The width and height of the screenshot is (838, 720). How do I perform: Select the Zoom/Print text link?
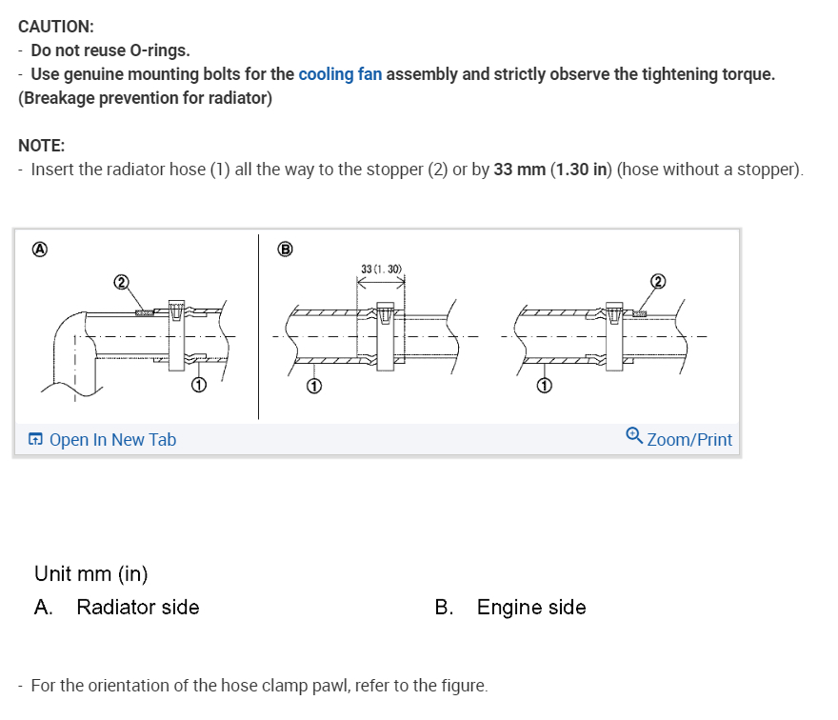coord(689,440)
